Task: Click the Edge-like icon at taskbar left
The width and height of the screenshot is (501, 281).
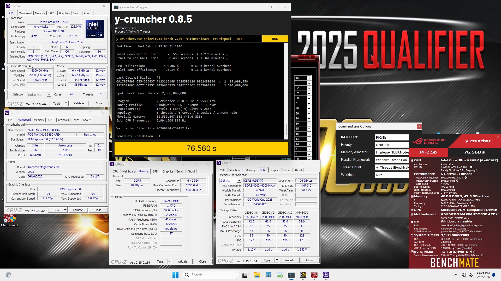Action: click(x=8, y=275)
